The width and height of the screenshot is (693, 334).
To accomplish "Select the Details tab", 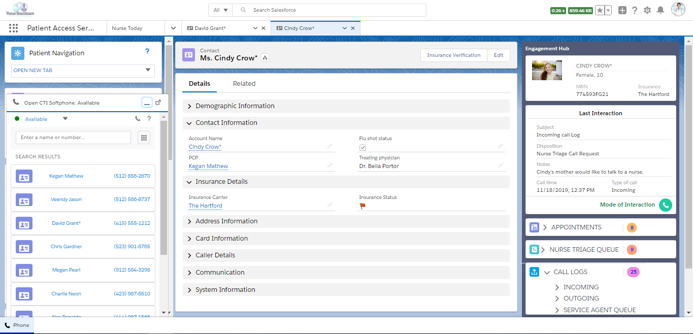I will (x=200, y=84).
